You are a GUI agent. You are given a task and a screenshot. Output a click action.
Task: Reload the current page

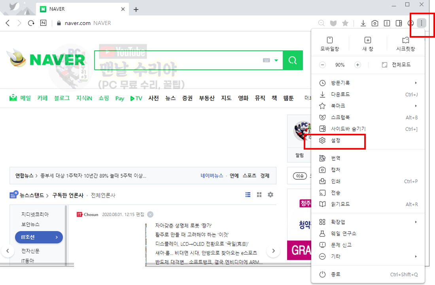pyautogui.click(x=31, y=23)
